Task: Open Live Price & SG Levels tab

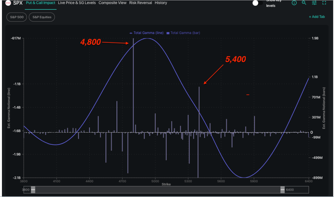Action: (x=77, y=3)
